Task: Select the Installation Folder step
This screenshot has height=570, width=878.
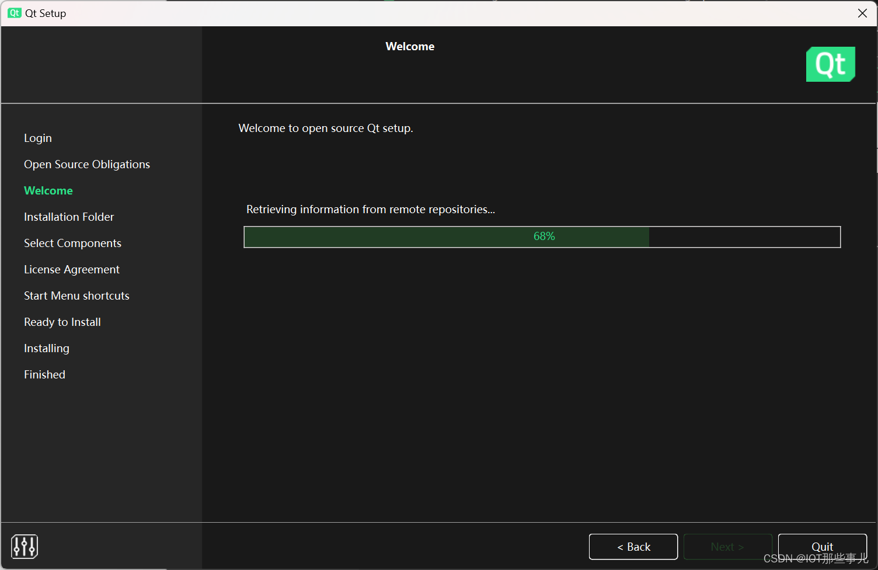Action: [x=69, y=217]
